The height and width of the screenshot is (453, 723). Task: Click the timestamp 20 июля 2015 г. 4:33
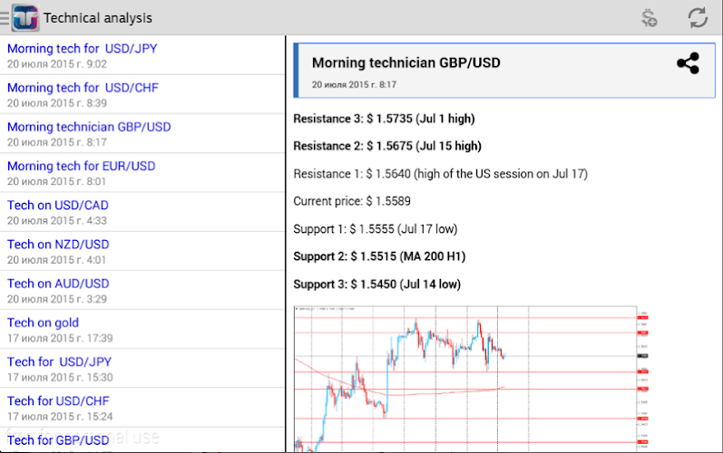(57, 220)
